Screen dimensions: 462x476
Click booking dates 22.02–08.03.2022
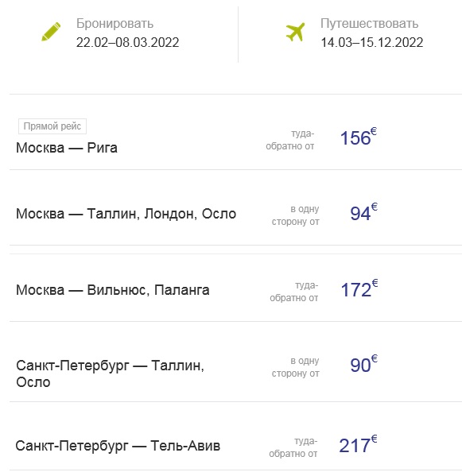pos(127,42)
